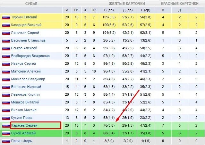
Task: Sort by the П1 column header
Action: pyautogui.click(x=76, y=10)
